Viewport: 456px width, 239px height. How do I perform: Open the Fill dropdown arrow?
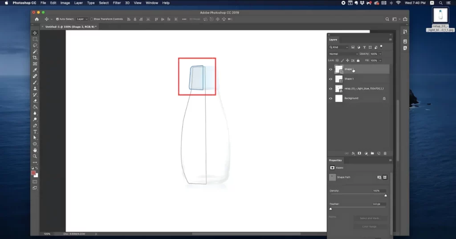pyautogui.click(x=380, y=60)
